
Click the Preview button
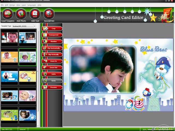pyautogui.click(x=52, y=87)
